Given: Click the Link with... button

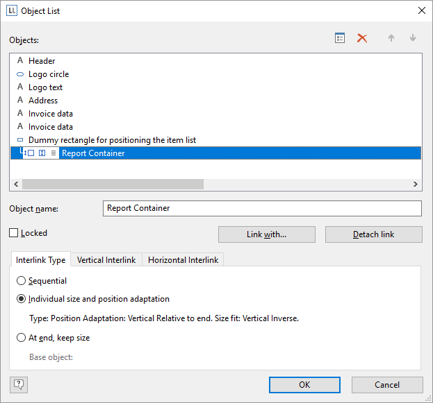Looking at the screenshot, I should 266,234.
